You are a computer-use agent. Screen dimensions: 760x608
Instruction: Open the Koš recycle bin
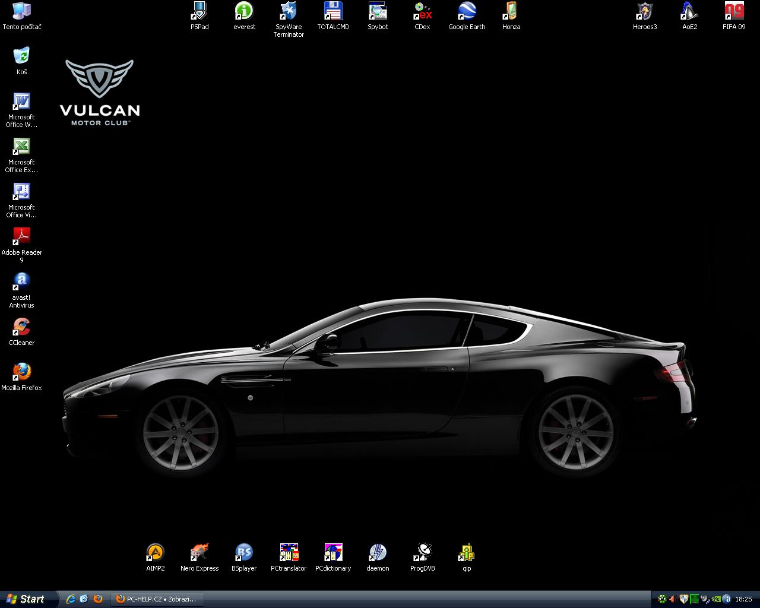(21, 56)
